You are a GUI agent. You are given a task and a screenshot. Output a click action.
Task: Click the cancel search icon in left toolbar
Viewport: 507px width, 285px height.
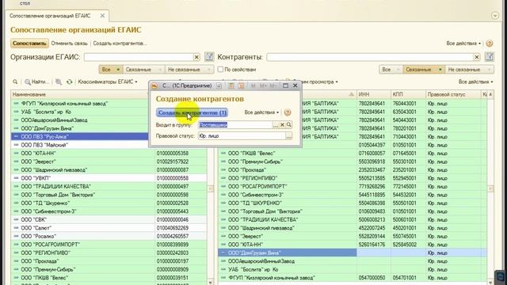point(59,82)
